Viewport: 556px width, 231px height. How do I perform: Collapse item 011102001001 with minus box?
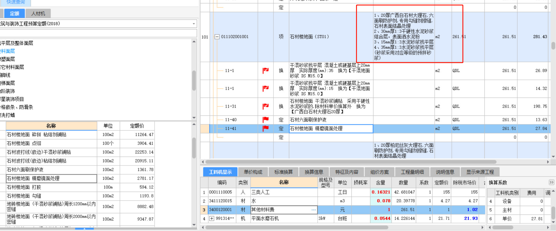[217, 37]
